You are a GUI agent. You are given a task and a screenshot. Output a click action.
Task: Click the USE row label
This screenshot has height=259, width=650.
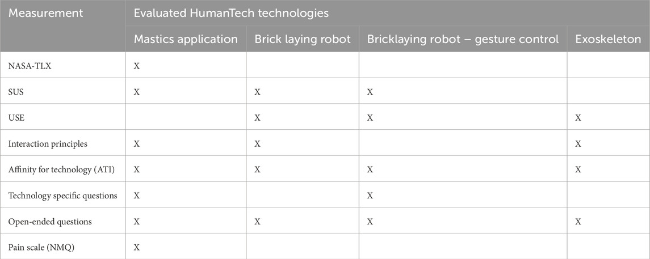(x=16, y=118)
